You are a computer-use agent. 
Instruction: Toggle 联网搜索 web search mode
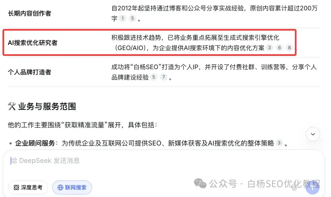point(72,187)
